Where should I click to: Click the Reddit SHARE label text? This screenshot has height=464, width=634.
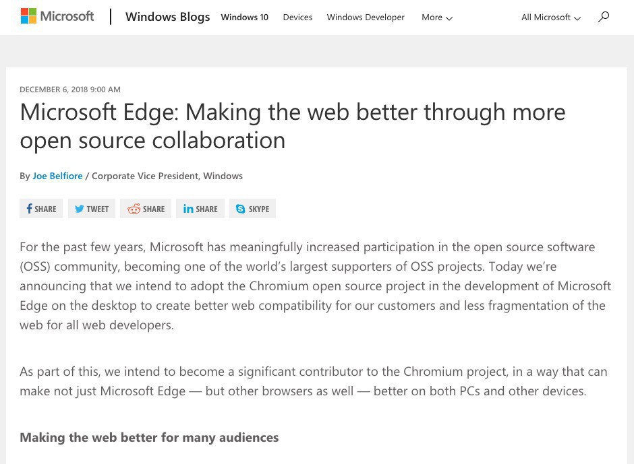point(154,209)
